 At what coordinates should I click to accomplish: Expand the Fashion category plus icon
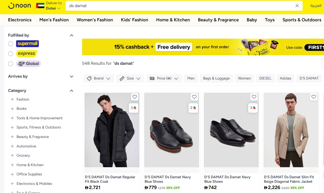(12, 99)
